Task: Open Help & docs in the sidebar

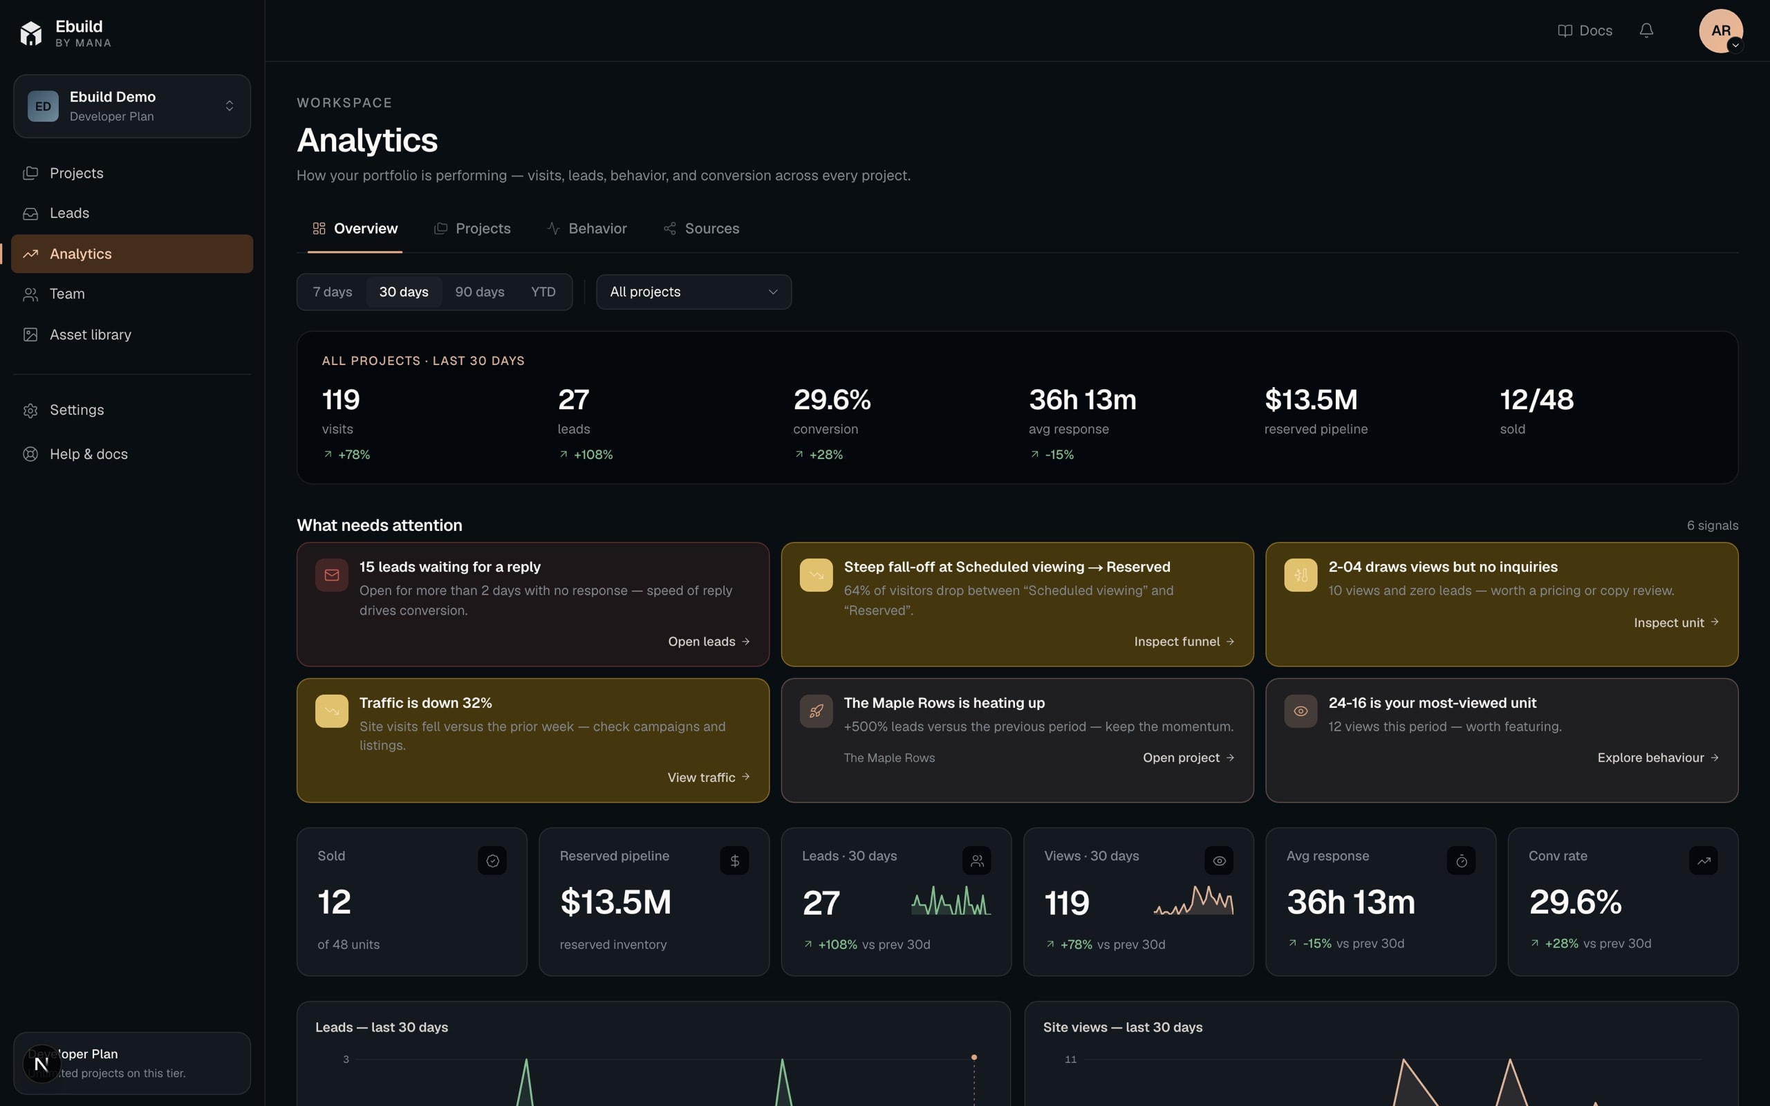Action: tap(131, 454)
